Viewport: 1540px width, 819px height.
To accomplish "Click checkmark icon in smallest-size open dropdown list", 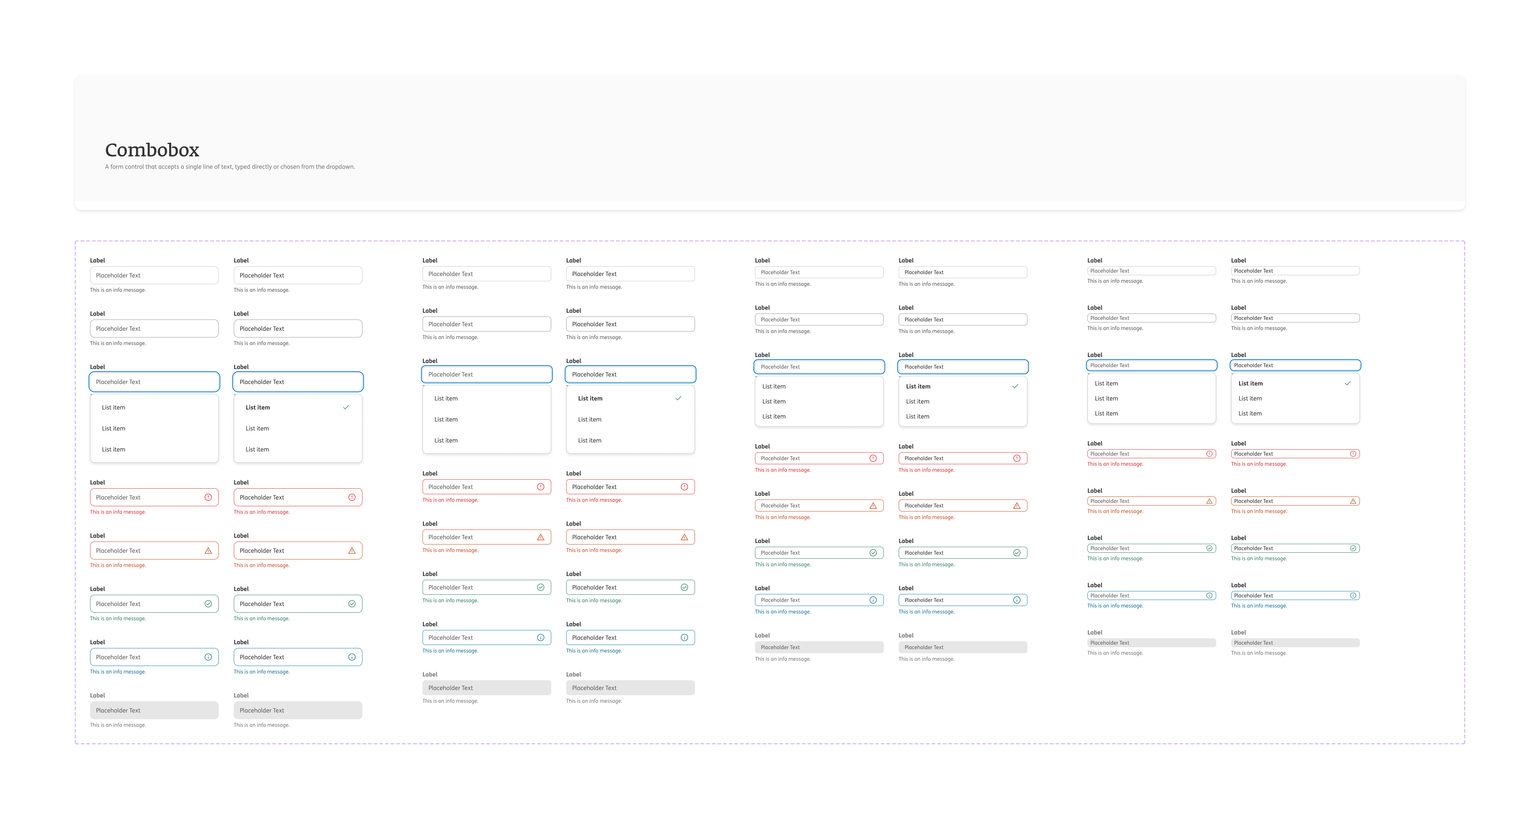I will click(1347, 384).
